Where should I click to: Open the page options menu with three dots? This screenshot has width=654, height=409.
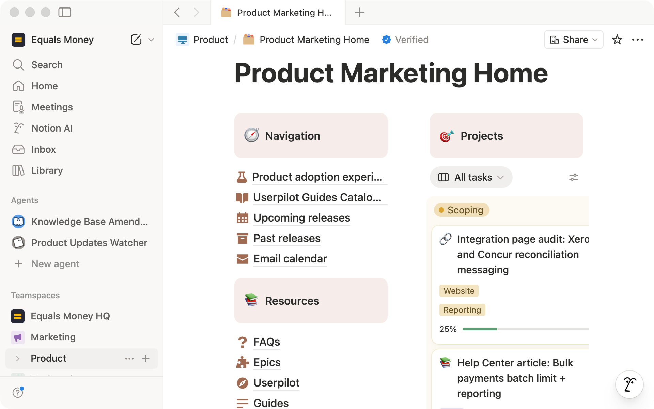(638, 40)
